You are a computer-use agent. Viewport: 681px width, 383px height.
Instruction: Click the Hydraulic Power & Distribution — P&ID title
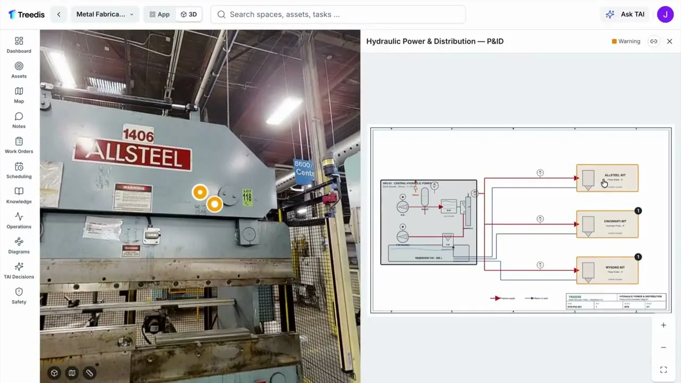click(435, 41)
